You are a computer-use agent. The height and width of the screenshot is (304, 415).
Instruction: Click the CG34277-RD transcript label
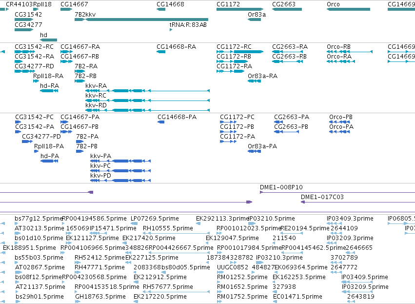[x=34, y=66]
